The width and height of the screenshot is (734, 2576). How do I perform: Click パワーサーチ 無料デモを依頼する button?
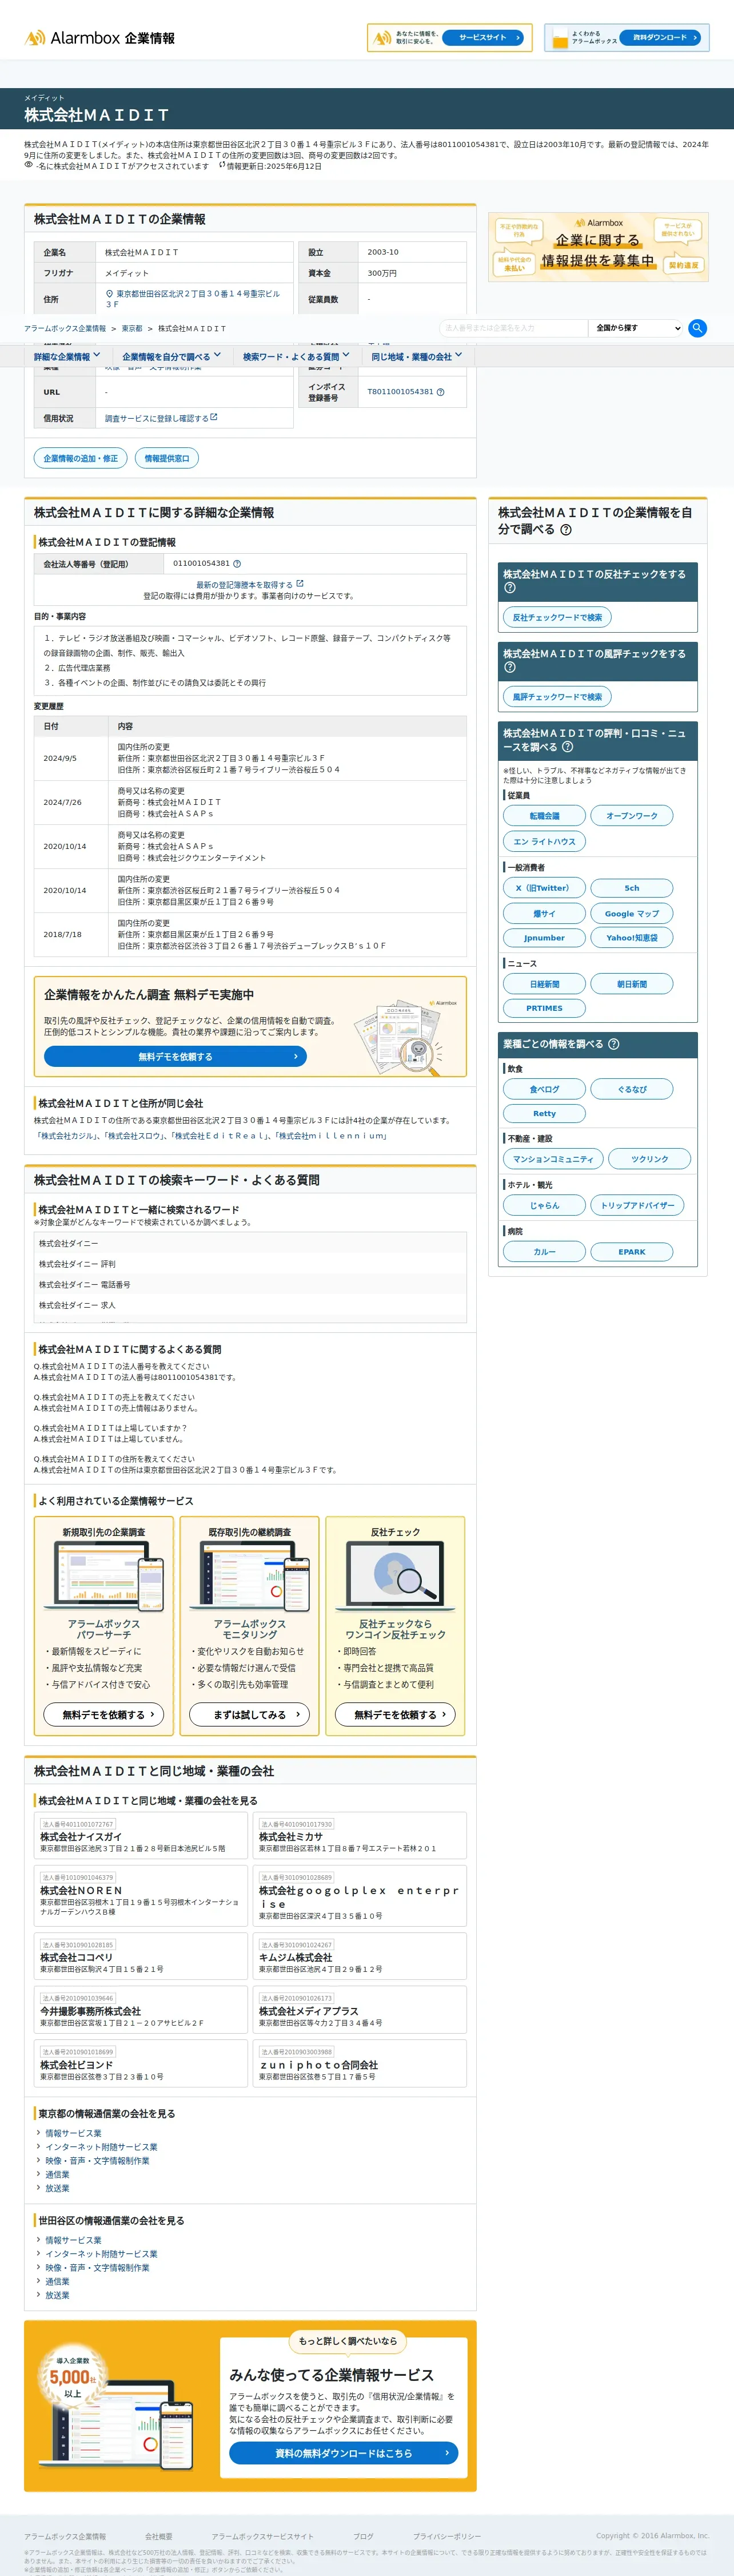(104, 1714)
